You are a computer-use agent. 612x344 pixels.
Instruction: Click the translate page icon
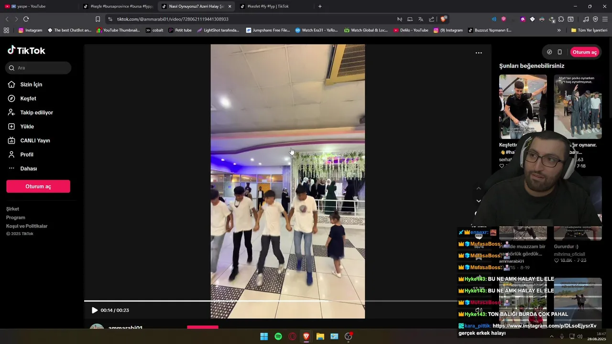(x=421, y=19)
